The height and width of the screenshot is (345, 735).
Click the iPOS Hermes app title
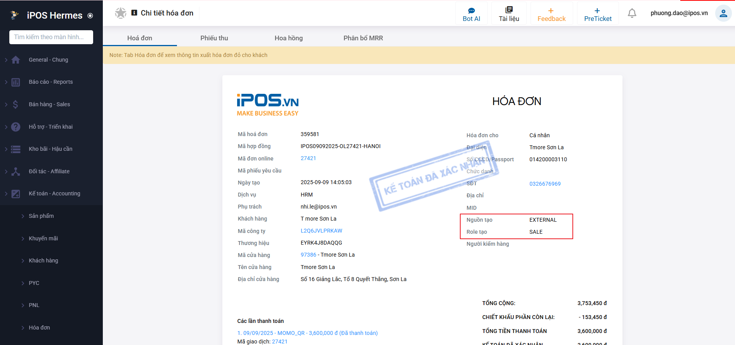coord(55,16)
